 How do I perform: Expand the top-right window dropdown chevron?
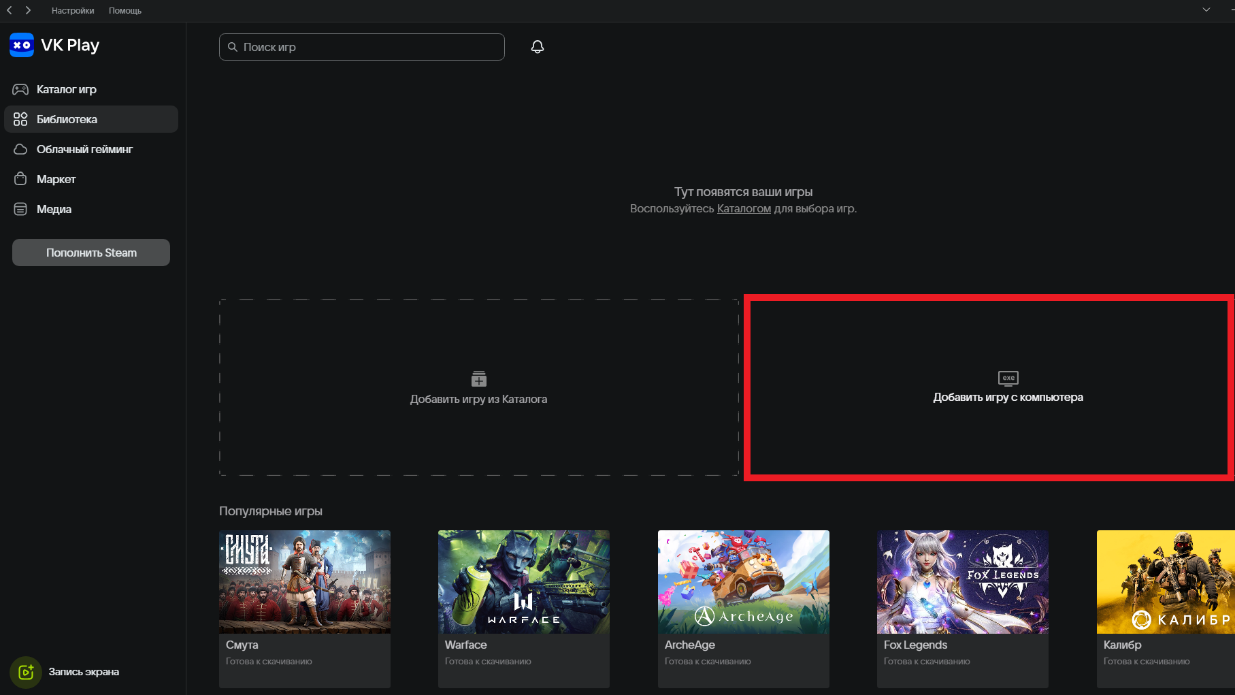(x=1206, y=10)
